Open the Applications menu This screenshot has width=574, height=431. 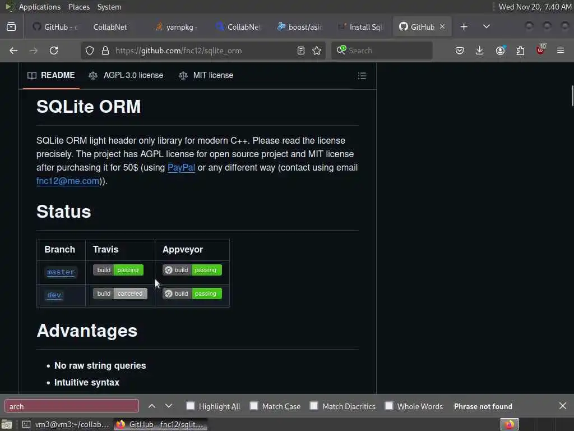(x=40, y=7)
